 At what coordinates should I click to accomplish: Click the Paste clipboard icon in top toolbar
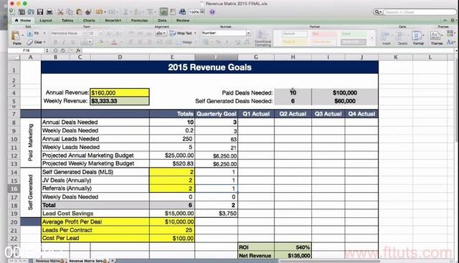79,12
